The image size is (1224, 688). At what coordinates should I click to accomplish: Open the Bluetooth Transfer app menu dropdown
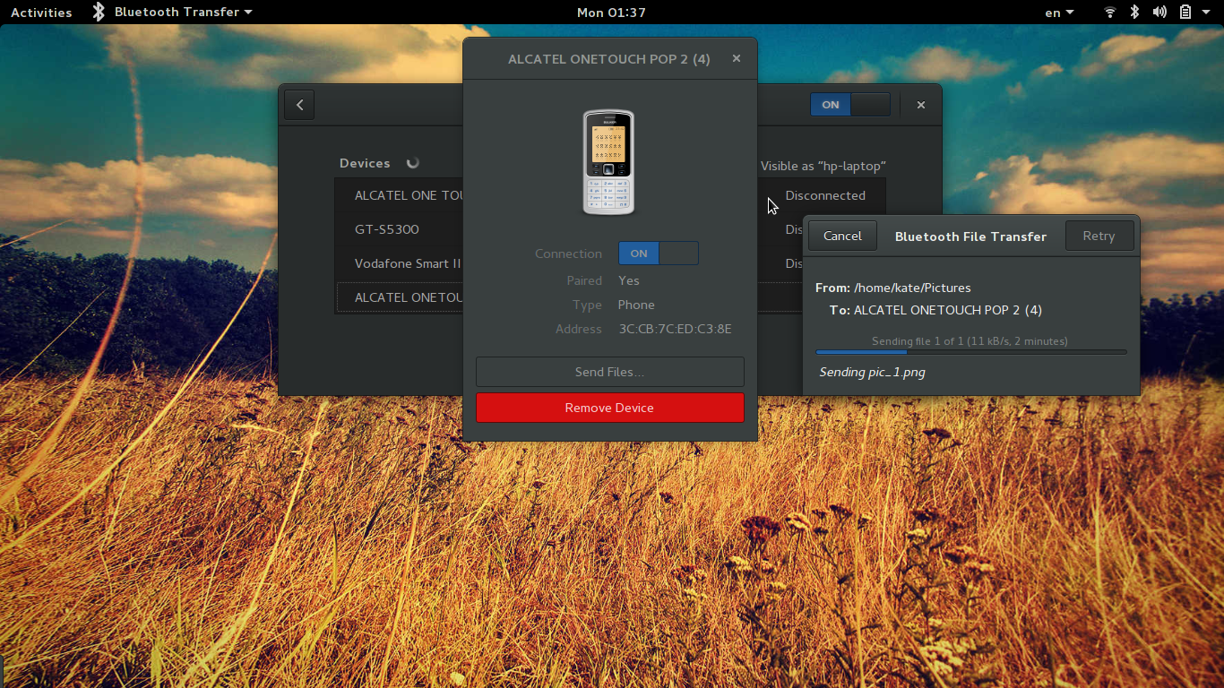pos(184,12)
